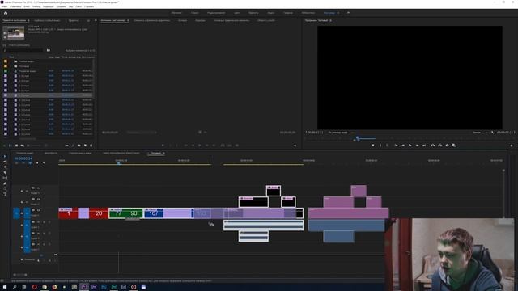Expand the second bin in Project panel
The height and width of the screenshot is (291, 518).
(x=11, y=66)
